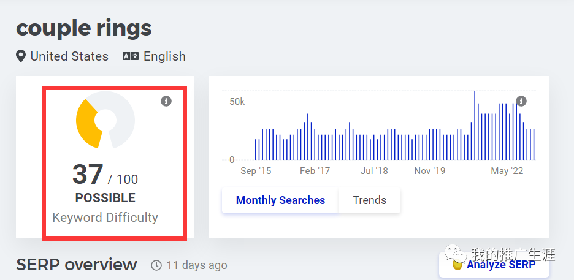Click the language icon next to English
Screen dimensions: 574x280
(131, 56)
